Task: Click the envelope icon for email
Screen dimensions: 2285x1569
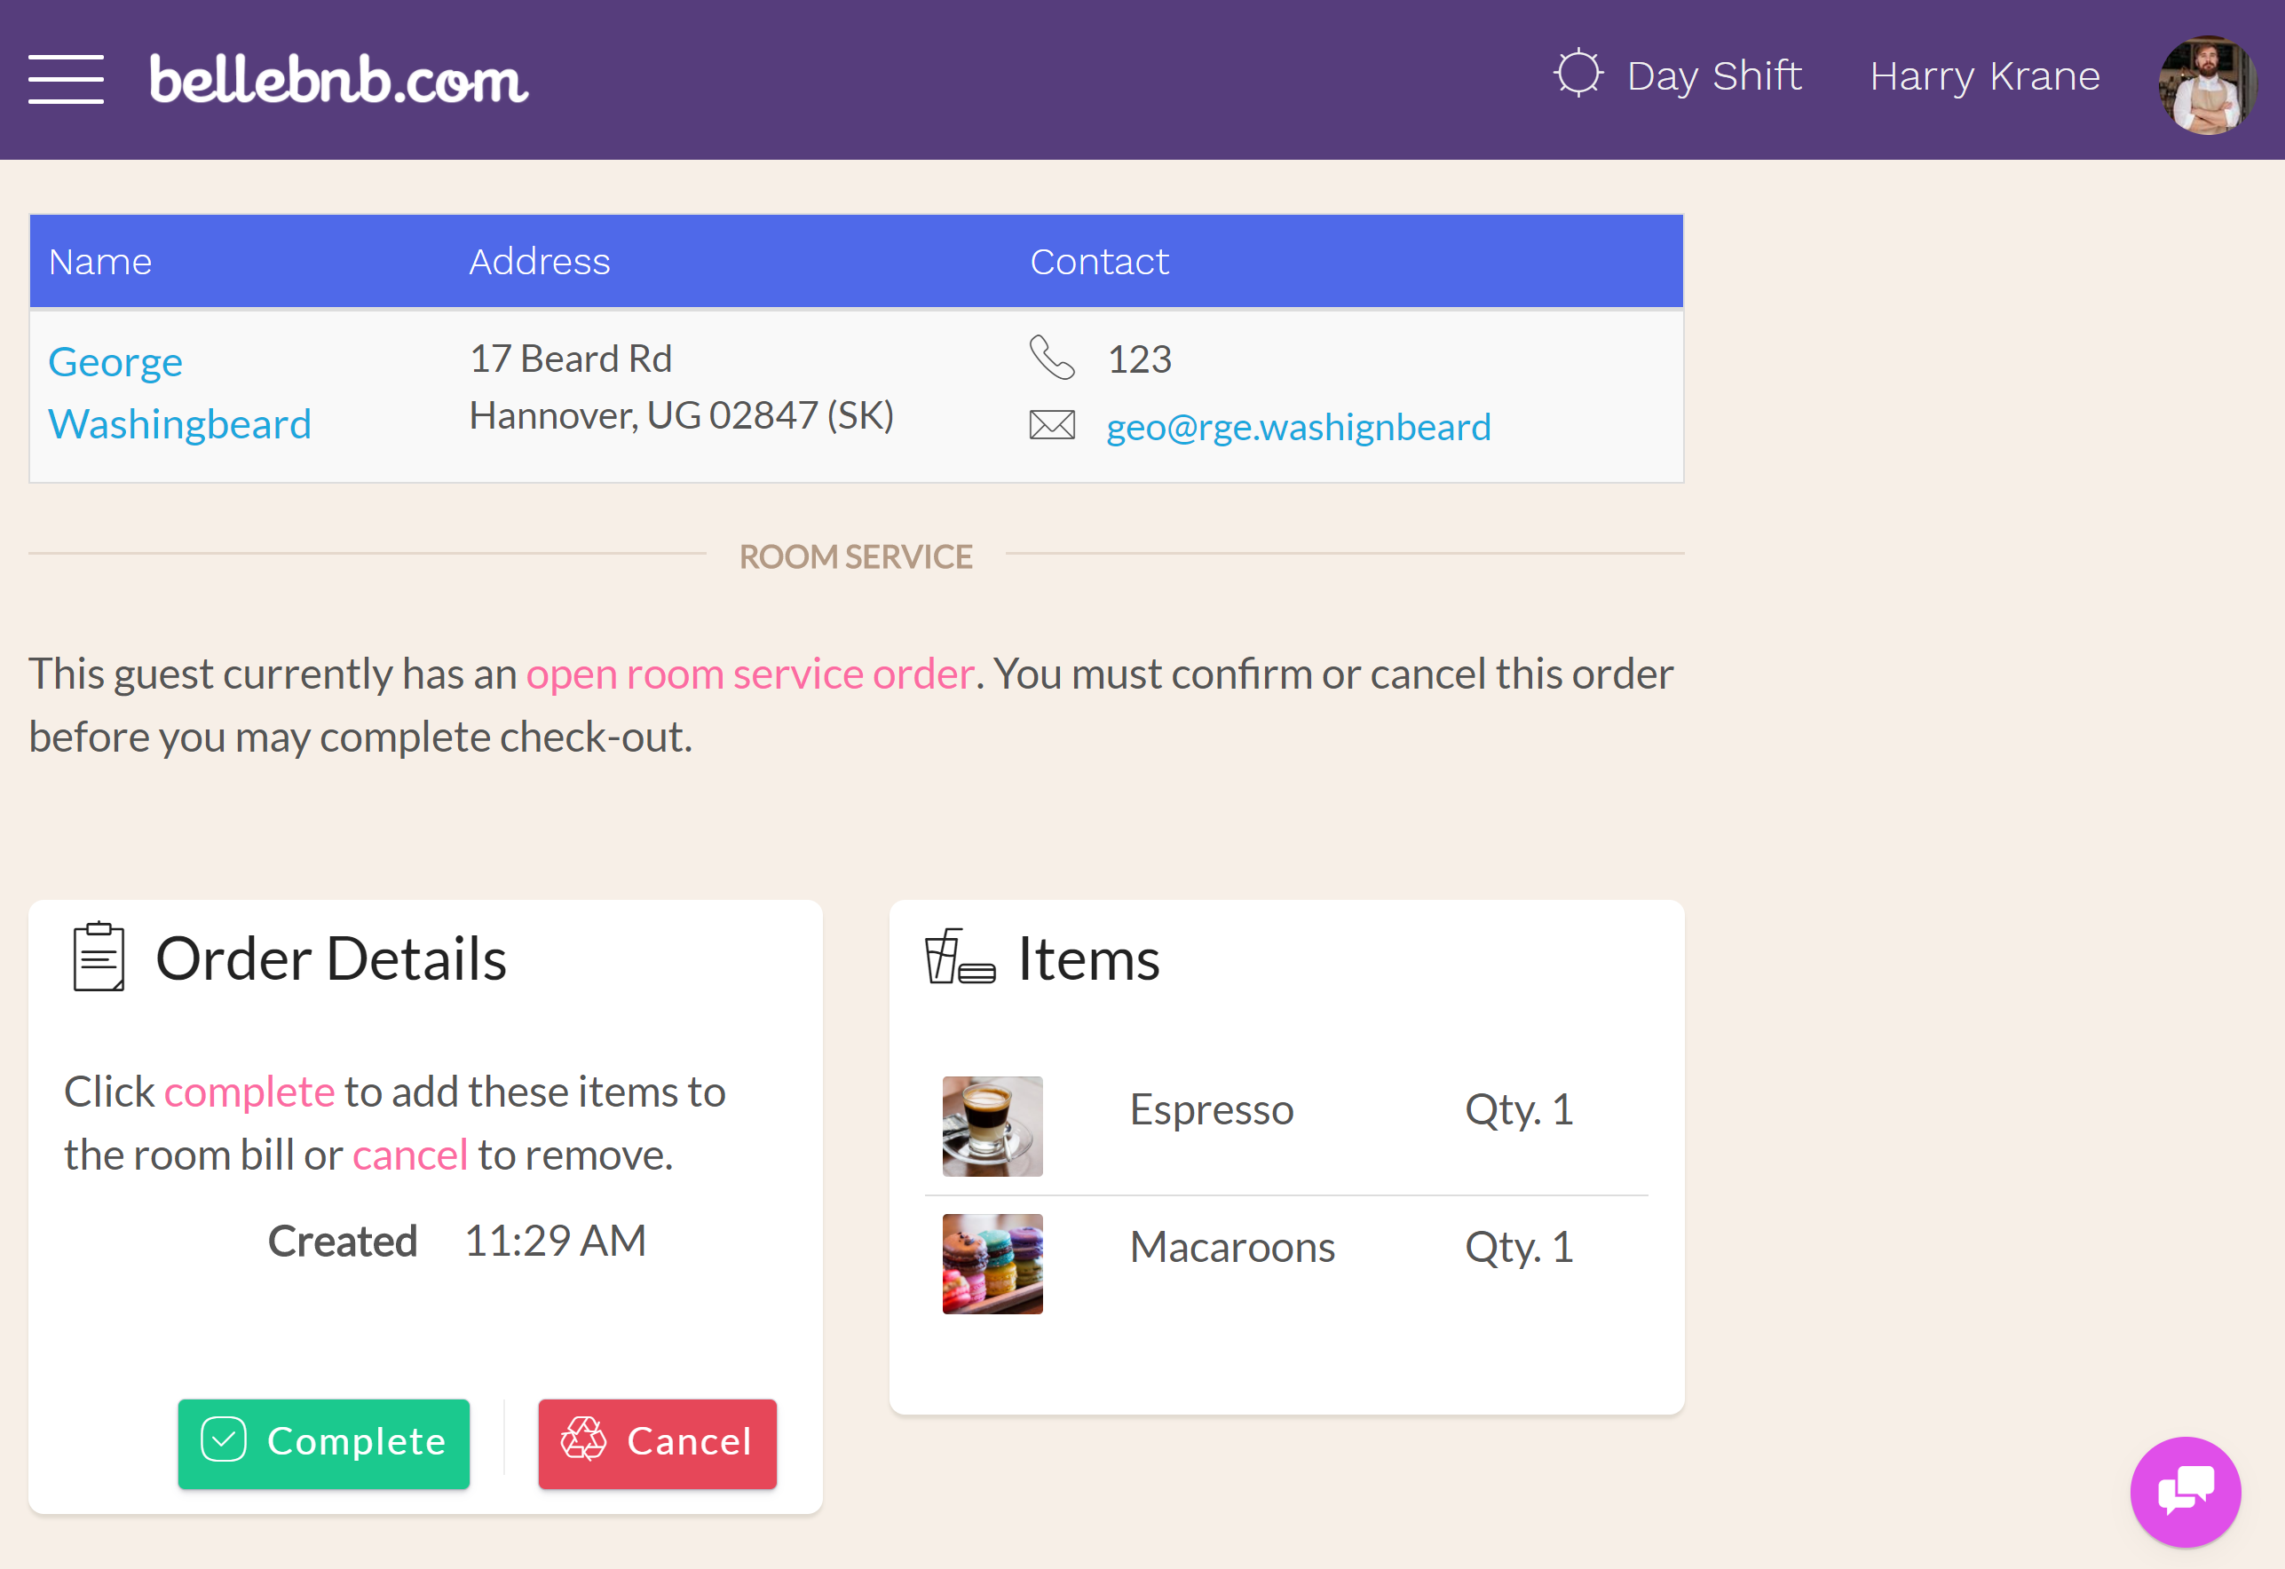Action: [x=1056, y=423]
